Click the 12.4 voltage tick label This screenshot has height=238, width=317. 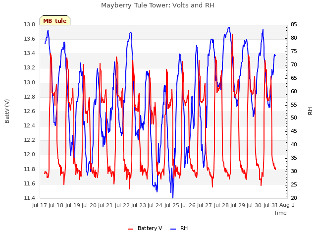(30, 126)
